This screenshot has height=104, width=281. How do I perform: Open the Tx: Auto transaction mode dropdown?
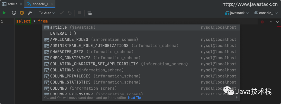click(x=47, y=13)
